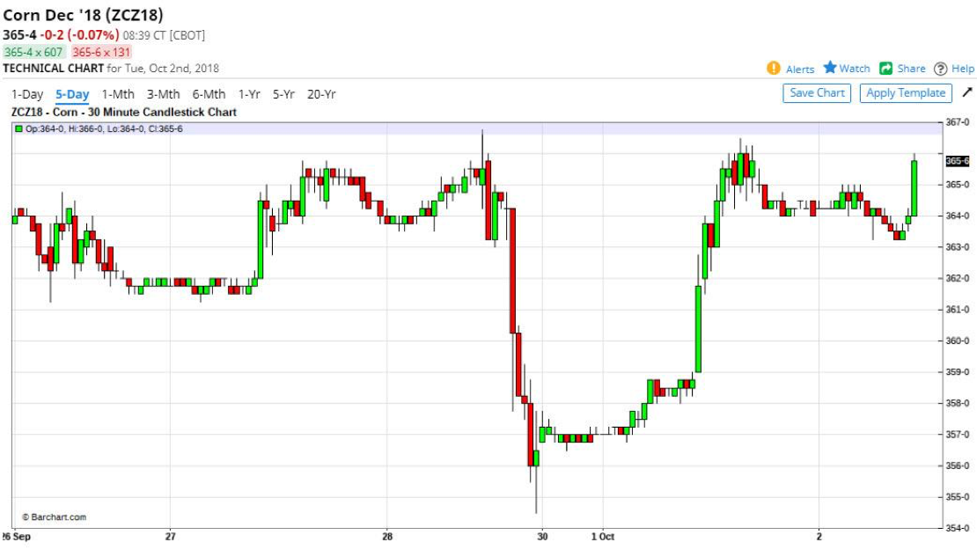This screenshot has height=557, width=977.
Task: Click the 08:39 CT [CBOT] timestamp
Action: click(x=164, y=35)
